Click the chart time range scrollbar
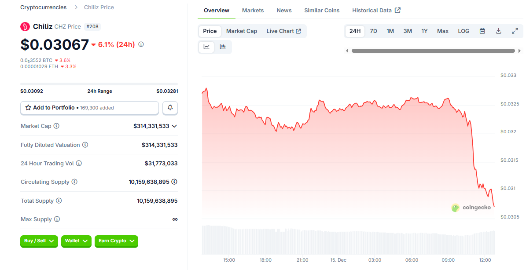 pos(433,51)
